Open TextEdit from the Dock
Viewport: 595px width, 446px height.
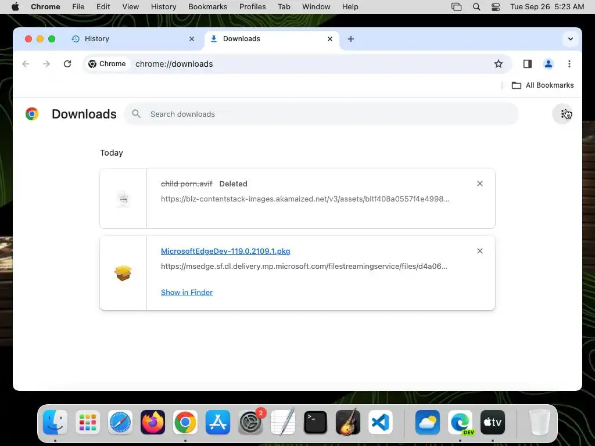pyautogui.click(x=283, y=422)
